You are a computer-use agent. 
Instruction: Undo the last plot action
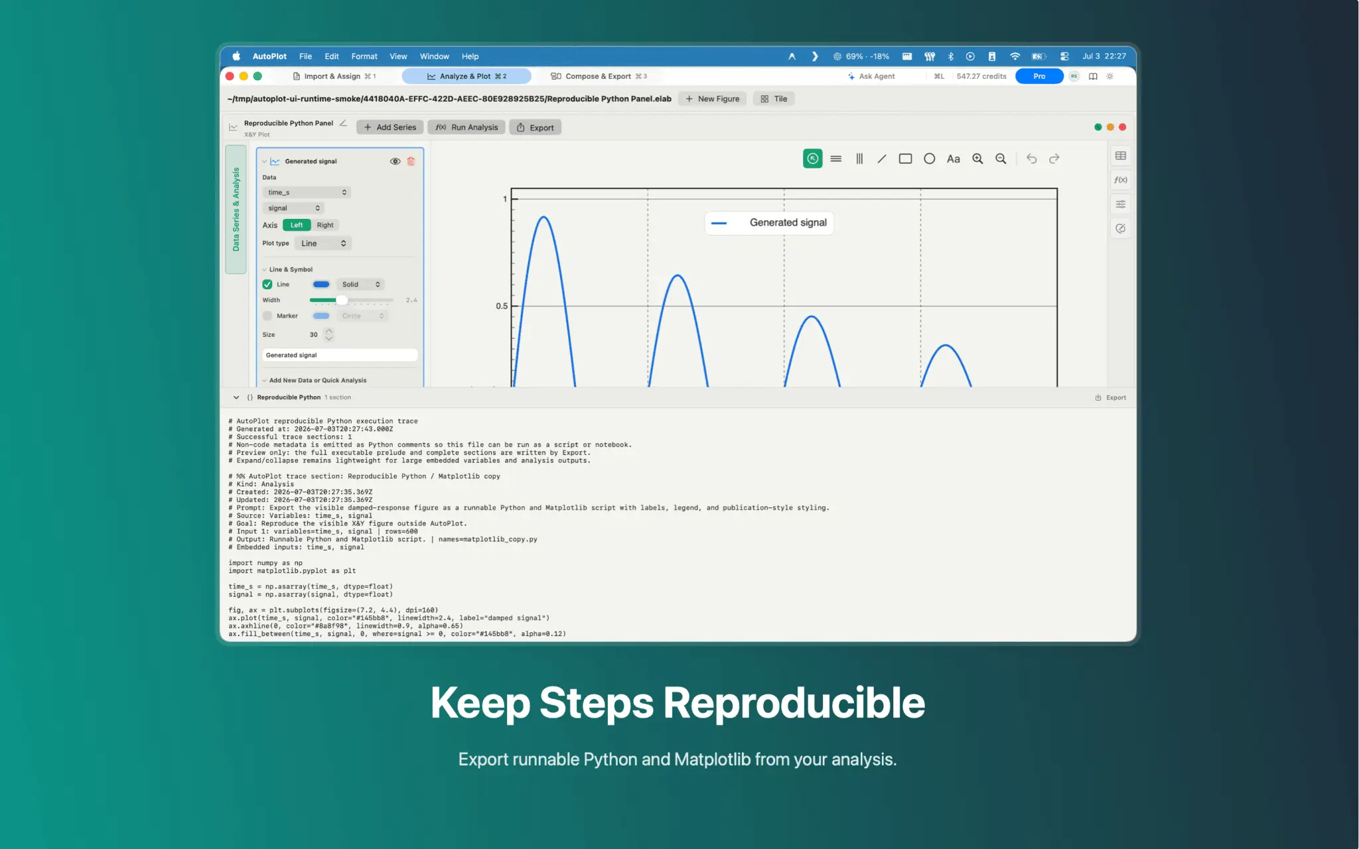[x=1031, y=159]
